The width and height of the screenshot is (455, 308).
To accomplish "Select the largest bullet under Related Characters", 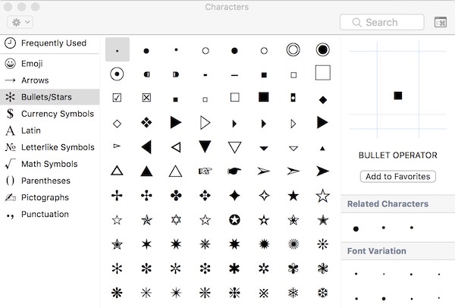I will click(x=356, y=228).
